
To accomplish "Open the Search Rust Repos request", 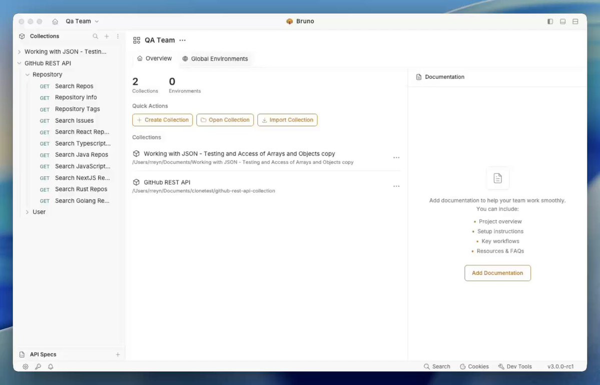I will [x=81, y=189].
